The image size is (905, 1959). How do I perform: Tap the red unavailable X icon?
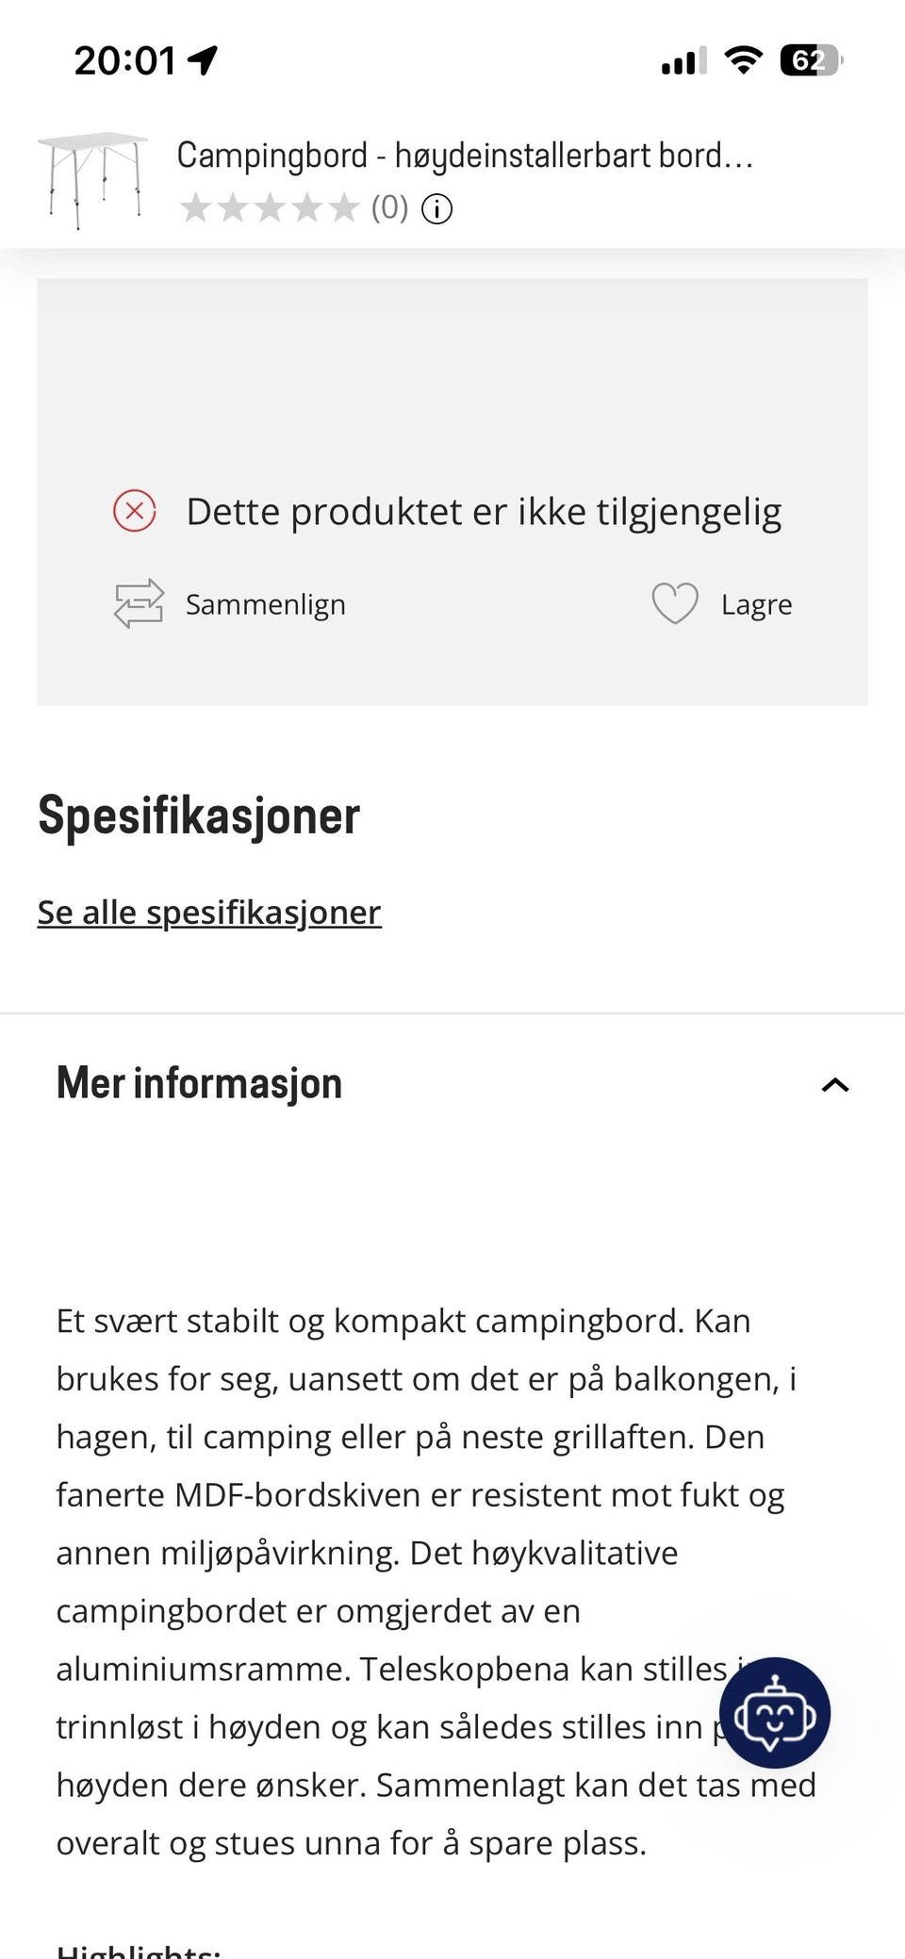pyautogui.click(x=135, y=512)
